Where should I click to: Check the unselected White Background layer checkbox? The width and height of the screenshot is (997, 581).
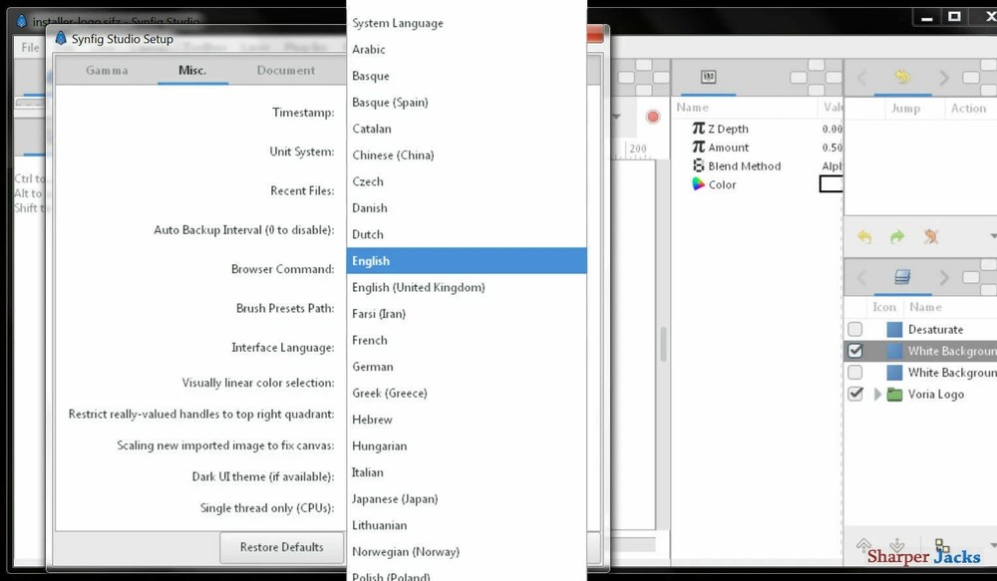tap(855, 373)
